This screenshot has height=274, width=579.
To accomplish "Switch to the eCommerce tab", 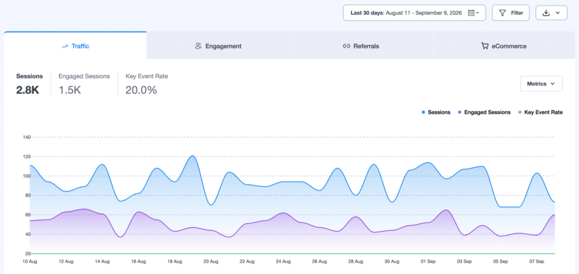I will [504, 46].
